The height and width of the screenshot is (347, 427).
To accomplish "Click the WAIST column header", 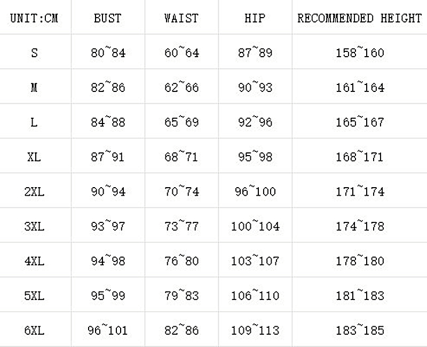I will pyautogui.click(x=181, y=18).
